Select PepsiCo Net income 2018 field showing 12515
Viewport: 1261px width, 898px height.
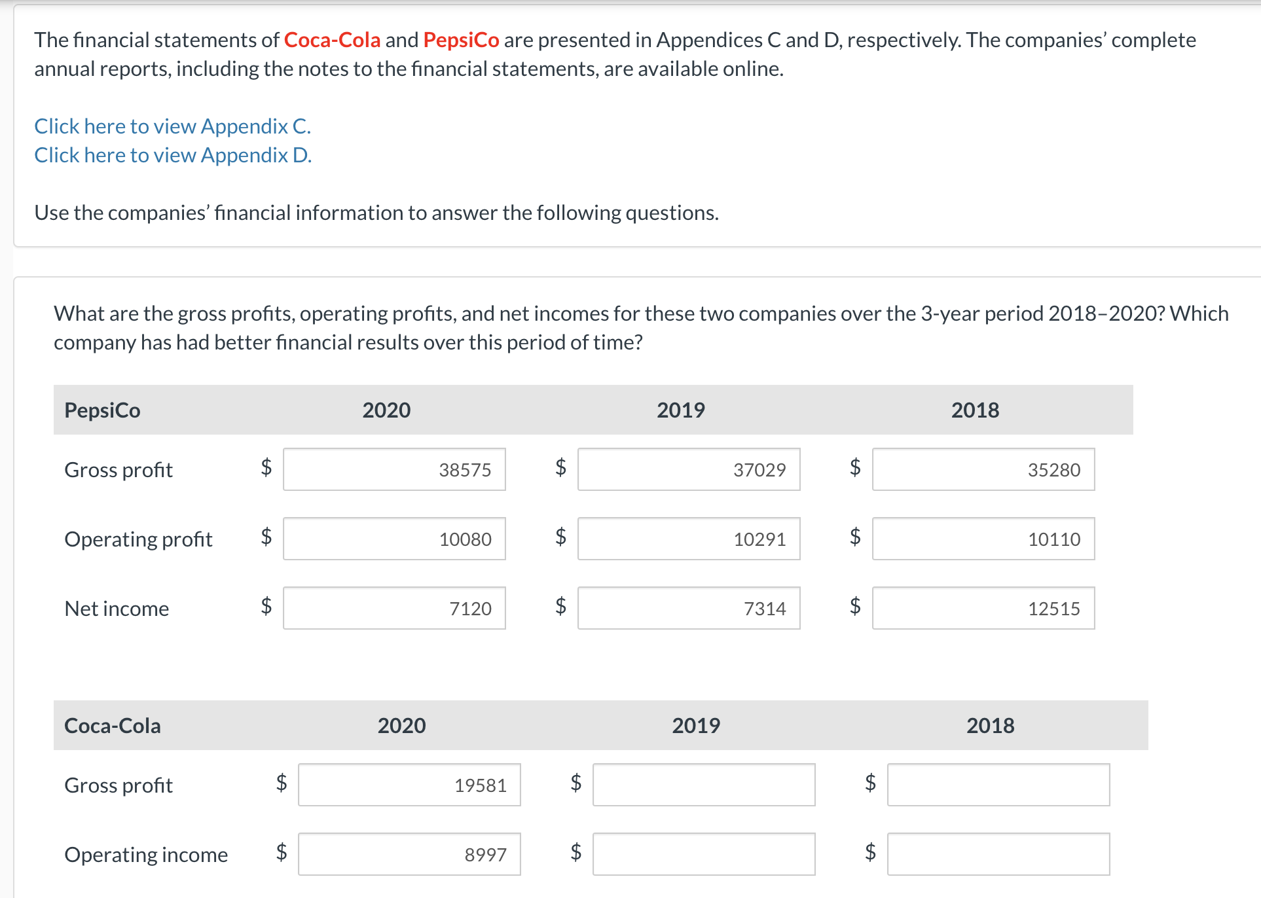click(x=982, y=608)
